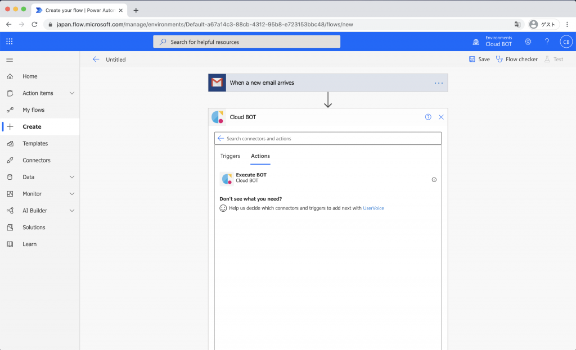Switch to the Actions tab
The image size is (576, 350).
click(260, 156)
